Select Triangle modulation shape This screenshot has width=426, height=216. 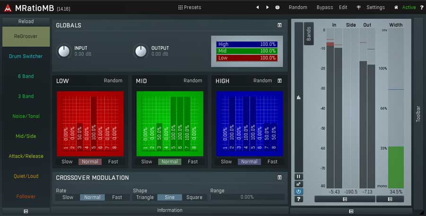[145, 197]
